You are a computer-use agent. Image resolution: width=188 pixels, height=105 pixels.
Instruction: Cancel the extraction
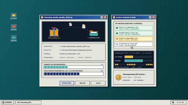98,83
